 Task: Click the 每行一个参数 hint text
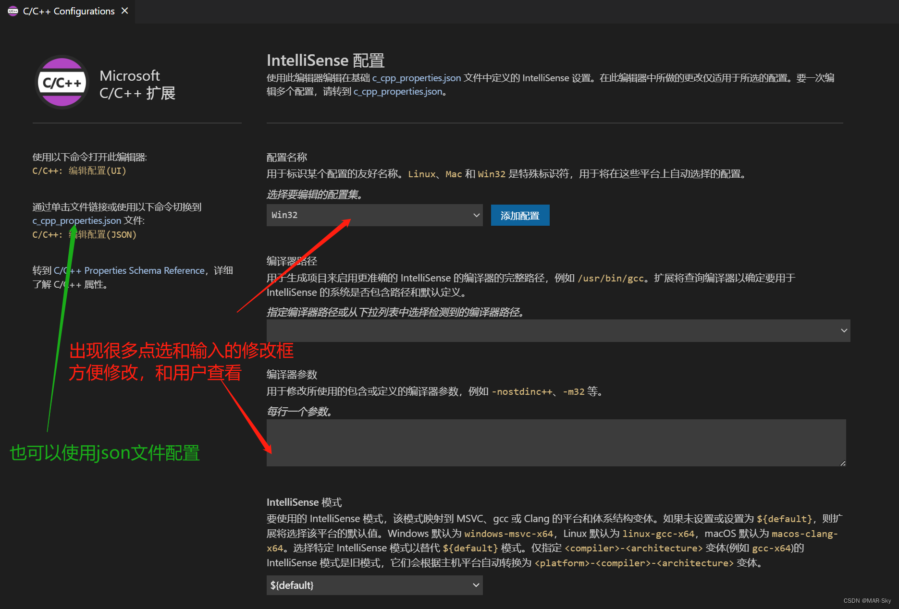pyautogui.click(x=299, y=412)
